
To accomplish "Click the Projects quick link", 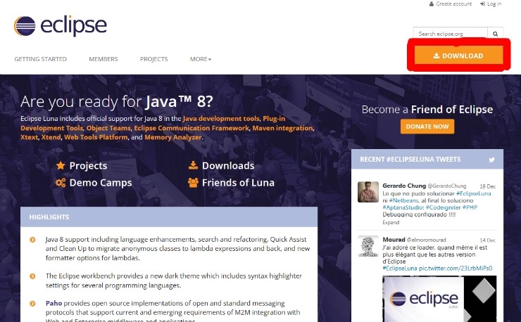I will 88,165.
